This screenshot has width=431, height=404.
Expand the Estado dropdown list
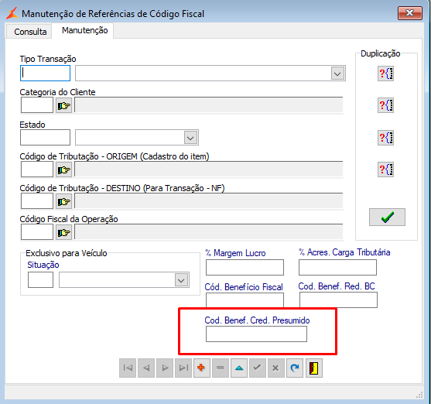click(x=190, y=138)
